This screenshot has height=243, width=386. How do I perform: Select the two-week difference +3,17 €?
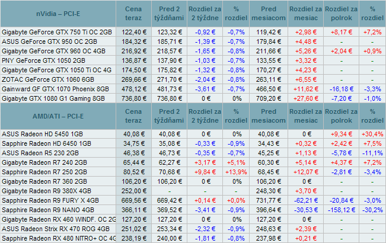click(205, 162)
